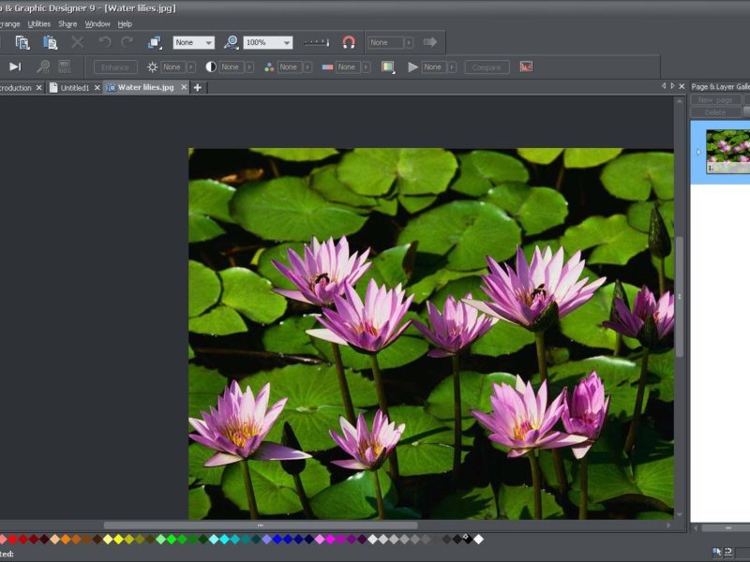The height and width of the screenshot is (562, 750).
Task: Click the Compare button
Action: coord(487,67)
